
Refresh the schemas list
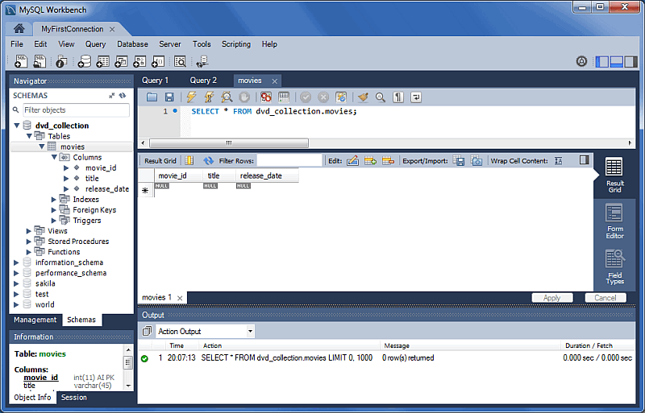(123, 95)
